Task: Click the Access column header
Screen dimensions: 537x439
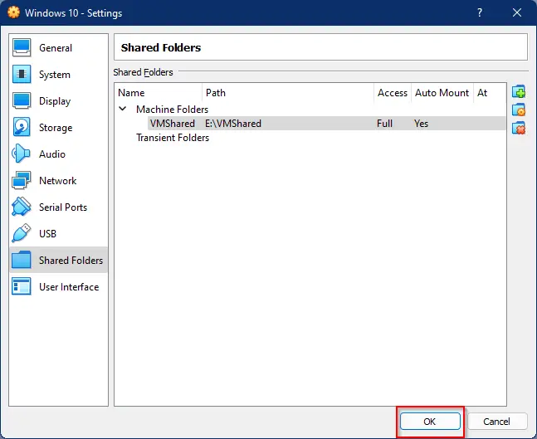Action: (393, 93)
